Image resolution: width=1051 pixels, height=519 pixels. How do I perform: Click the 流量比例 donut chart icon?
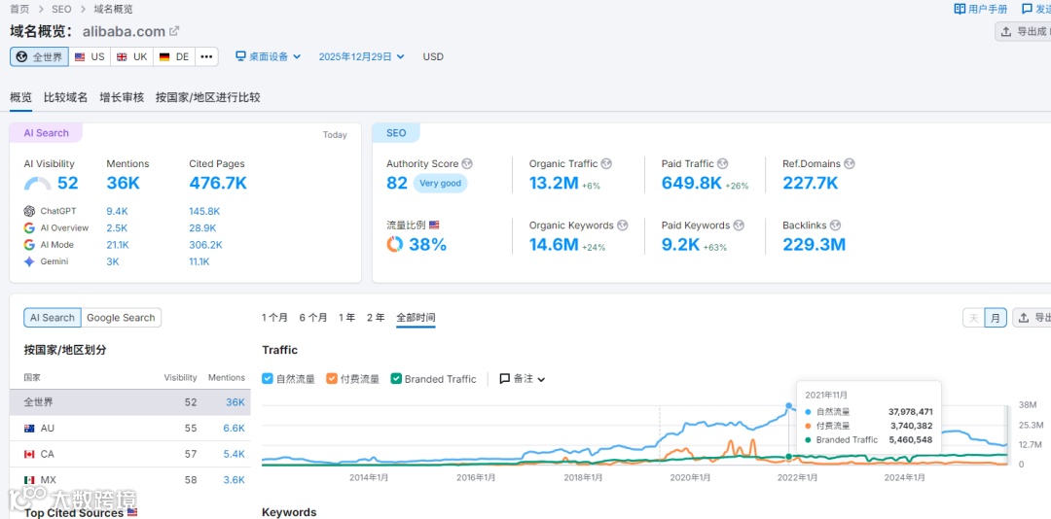[x=395, y=244]
